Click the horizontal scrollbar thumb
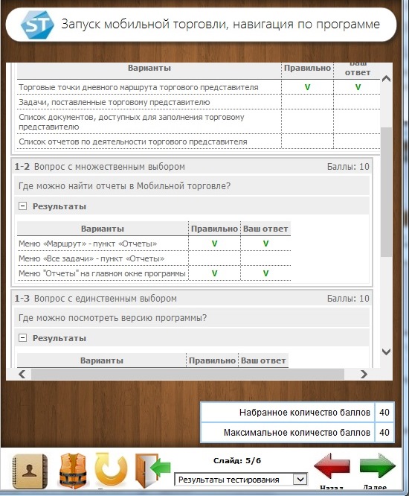409x496 pixels. point(187,374)
